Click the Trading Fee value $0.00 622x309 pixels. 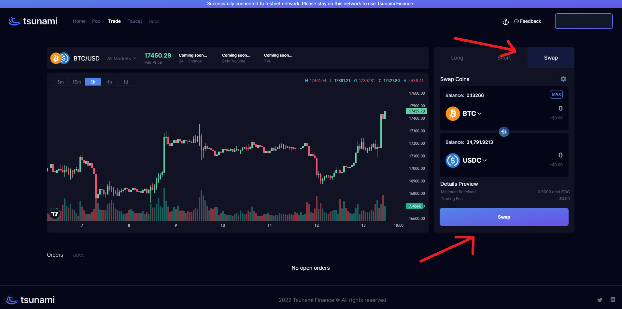pyautogui.click(x=564, y=199)
